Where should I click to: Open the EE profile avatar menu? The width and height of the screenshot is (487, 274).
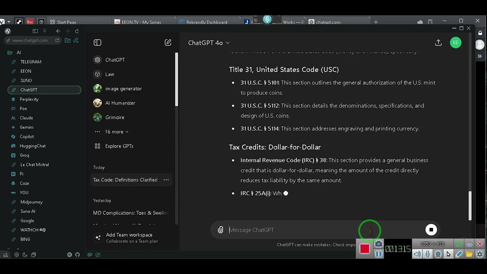tap(455, 43)
